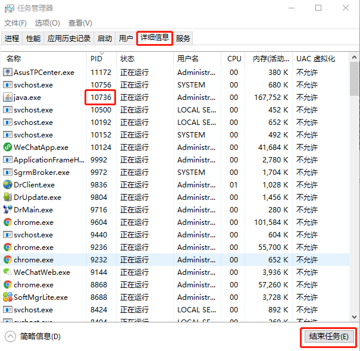This screenshot has height=351, width=360.
Task: Click svchost.exe icon with PID 9440
Action: pos(7,234)
